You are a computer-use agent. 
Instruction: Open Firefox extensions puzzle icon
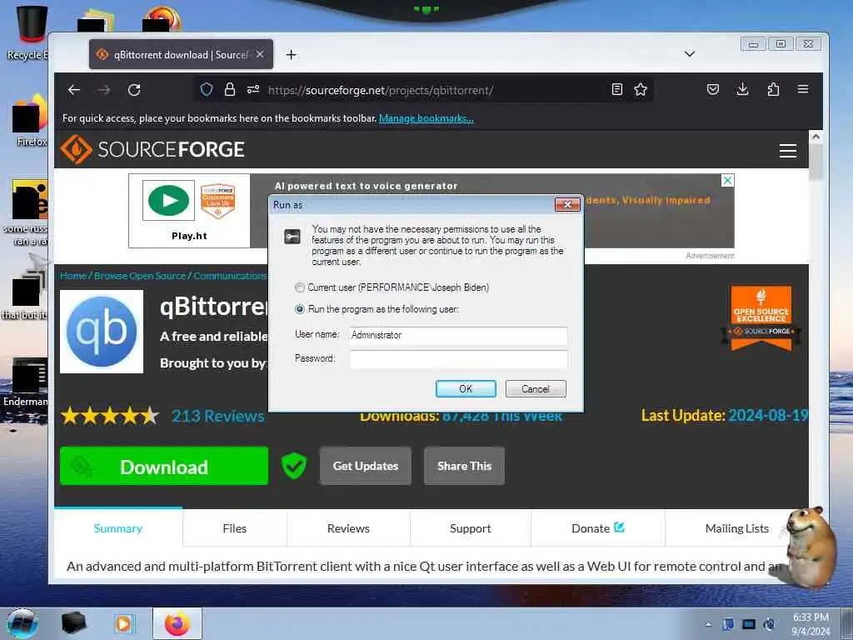pos(773,89)
